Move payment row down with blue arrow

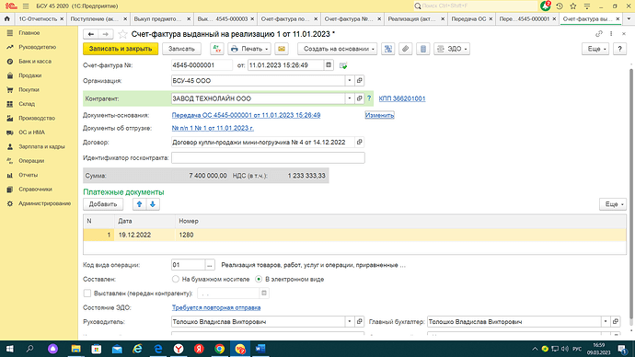[153, 204]
